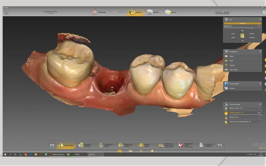Click the Опции просмотра display options icon
The height and width of the screenshot is (166, 266).
(x=226, y=104)
